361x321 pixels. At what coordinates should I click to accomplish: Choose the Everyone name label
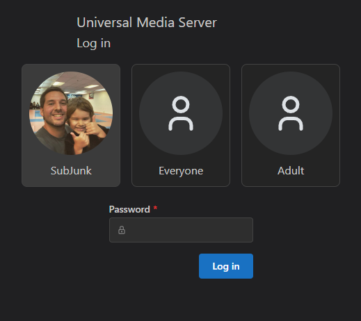[x=181, y=171]
